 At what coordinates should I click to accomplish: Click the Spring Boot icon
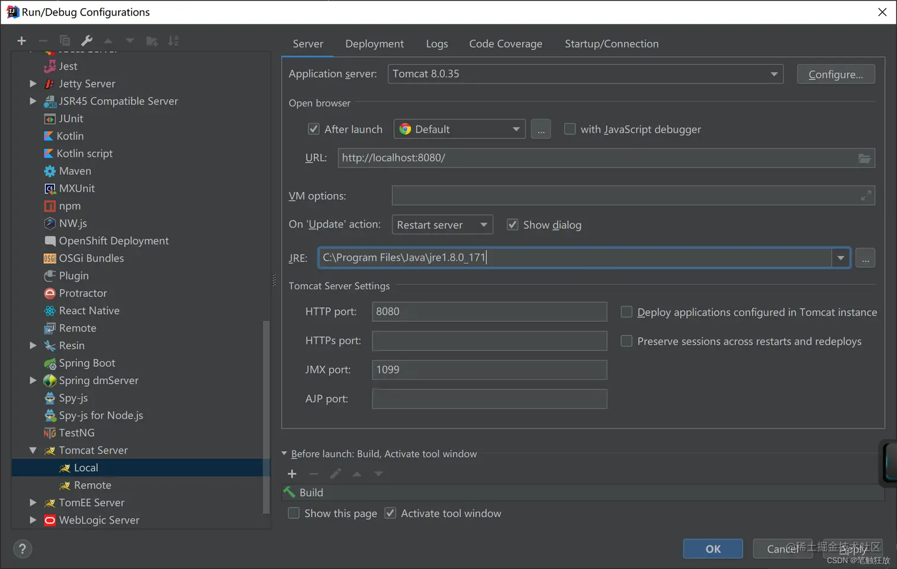50,363
